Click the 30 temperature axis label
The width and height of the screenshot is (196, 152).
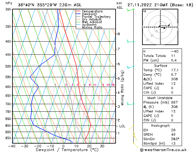pyautogui.click(x=102, y=146)
